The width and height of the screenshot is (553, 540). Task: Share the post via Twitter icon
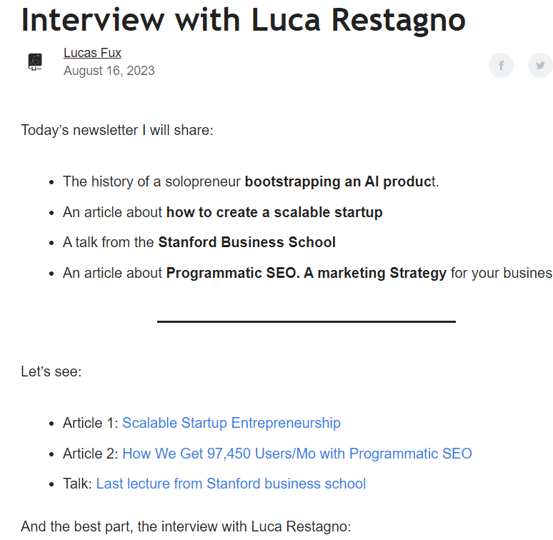pyautogui.click(x=540, y=65)
